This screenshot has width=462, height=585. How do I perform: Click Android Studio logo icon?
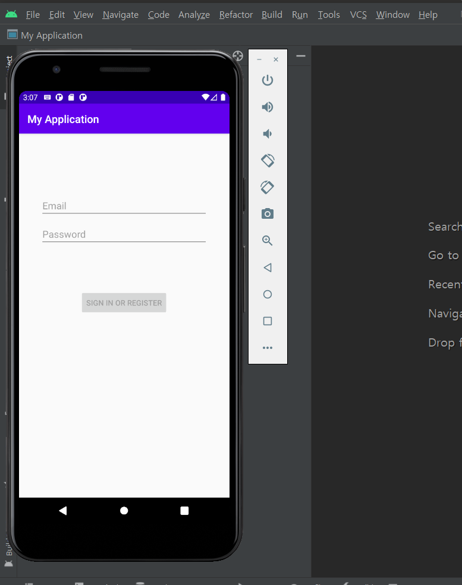tap(11, 14)
